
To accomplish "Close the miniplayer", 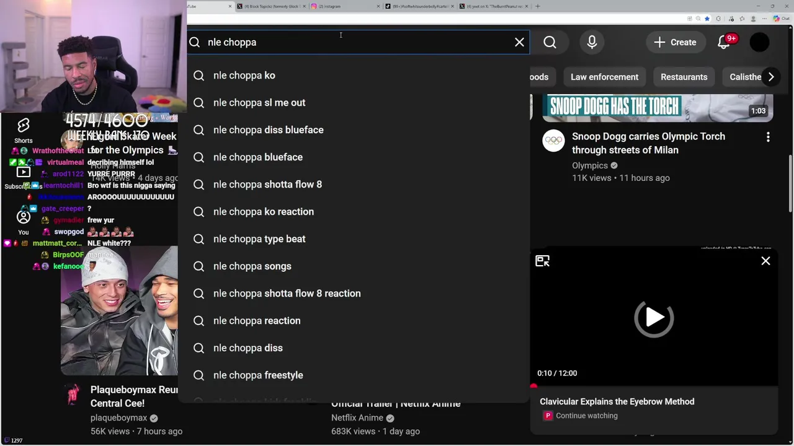I will click(765, 261).
